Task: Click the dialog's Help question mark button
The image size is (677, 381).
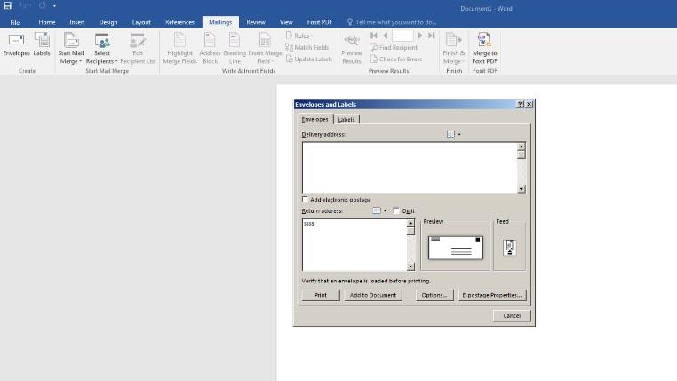Action: [520, 104]
